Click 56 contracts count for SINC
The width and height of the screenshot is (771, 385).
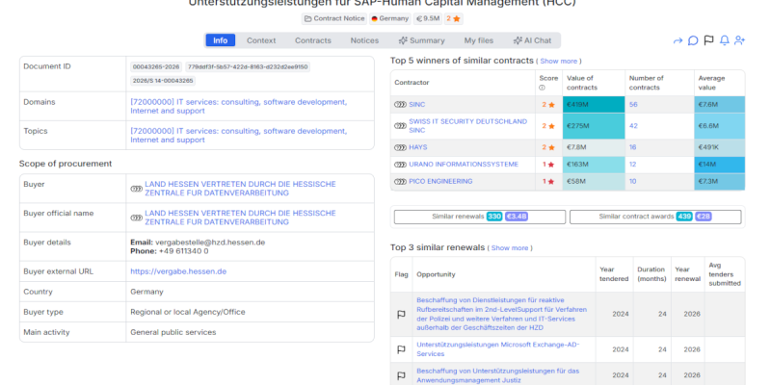coord(633,105)
